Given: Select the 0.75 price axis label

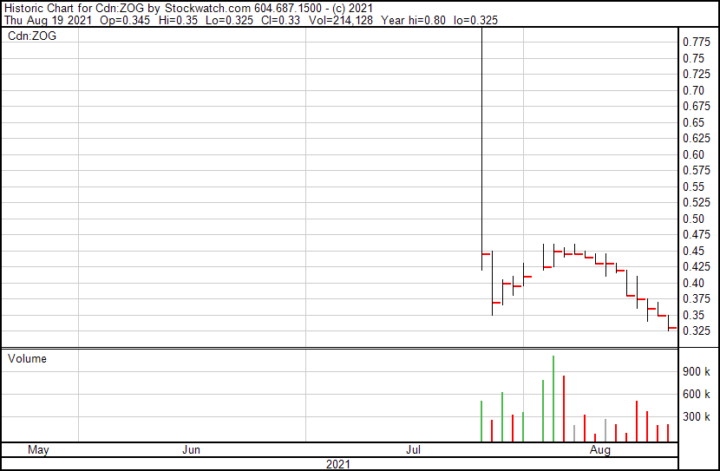Looking at the screenshot, I should point(693,58).
